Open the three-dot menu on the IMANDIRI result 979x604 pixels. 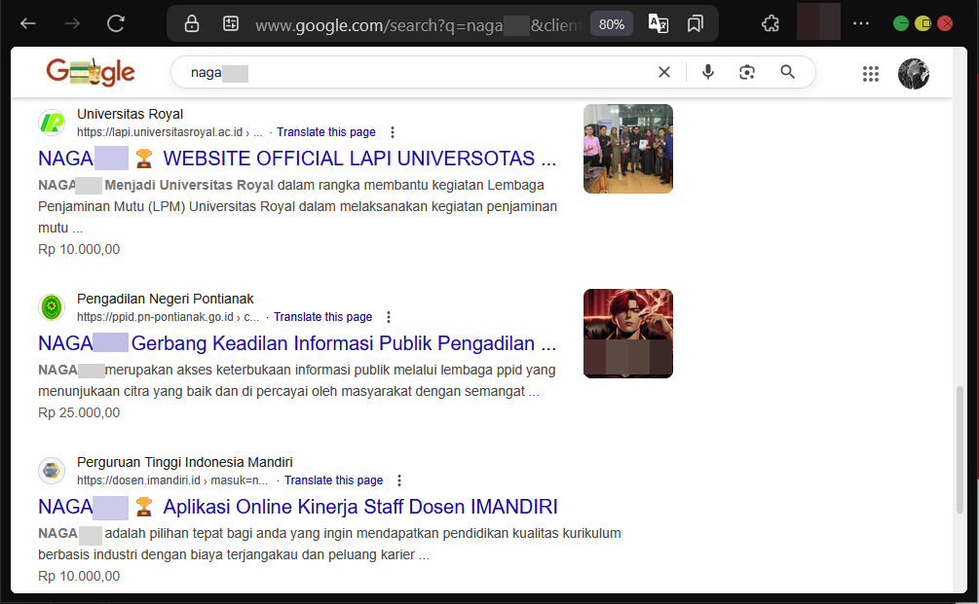coord(399,480)
